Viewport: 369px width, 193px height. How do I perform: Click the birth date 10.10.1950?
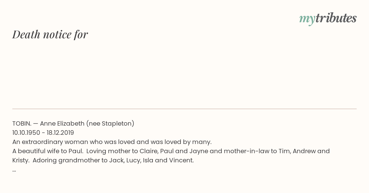(x=26, y=133)
